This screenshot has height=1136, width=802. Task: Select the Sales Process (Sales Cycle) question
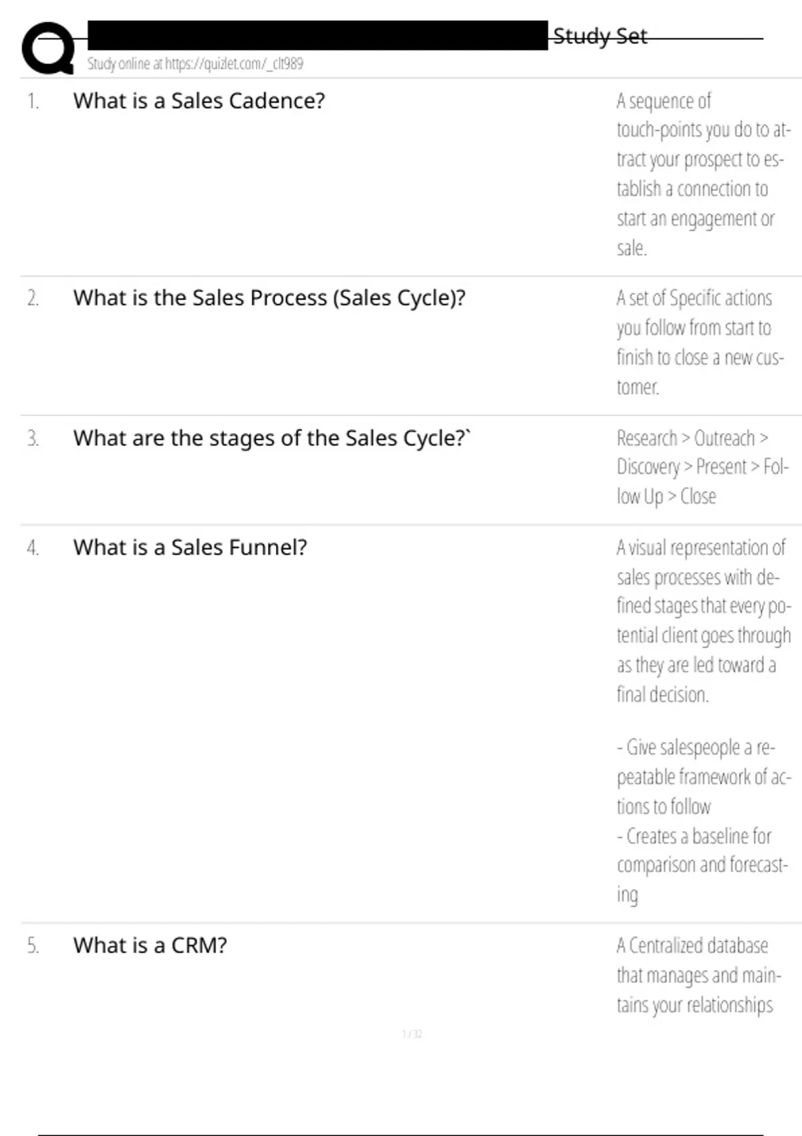[x=269, y=298]
